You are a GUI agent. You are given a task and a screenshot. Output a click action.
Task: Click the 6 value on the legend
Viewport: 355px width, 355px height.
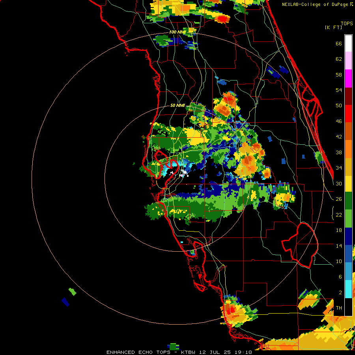(x=340, y=277)
